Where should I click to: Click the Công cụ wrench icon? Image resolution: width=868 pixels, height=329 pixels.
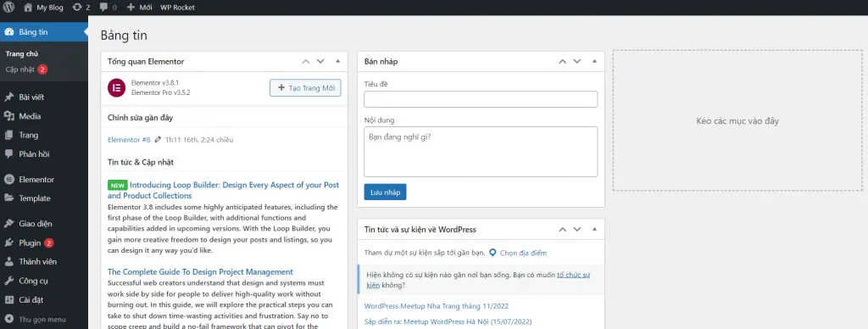tap(8, 281)
